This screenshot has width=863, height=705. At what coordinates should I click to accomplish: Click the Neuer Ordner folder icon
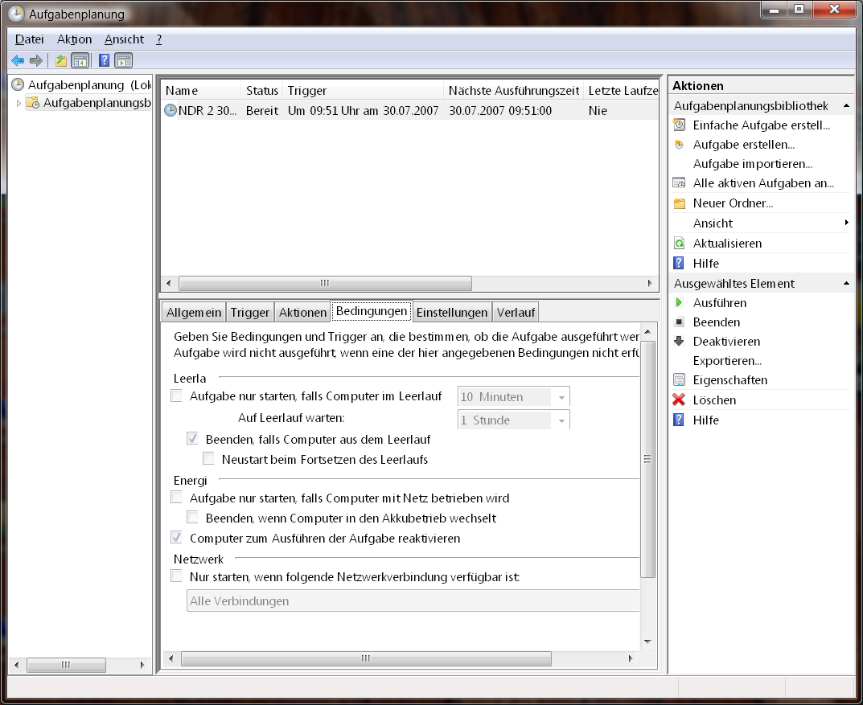point(679,203)
